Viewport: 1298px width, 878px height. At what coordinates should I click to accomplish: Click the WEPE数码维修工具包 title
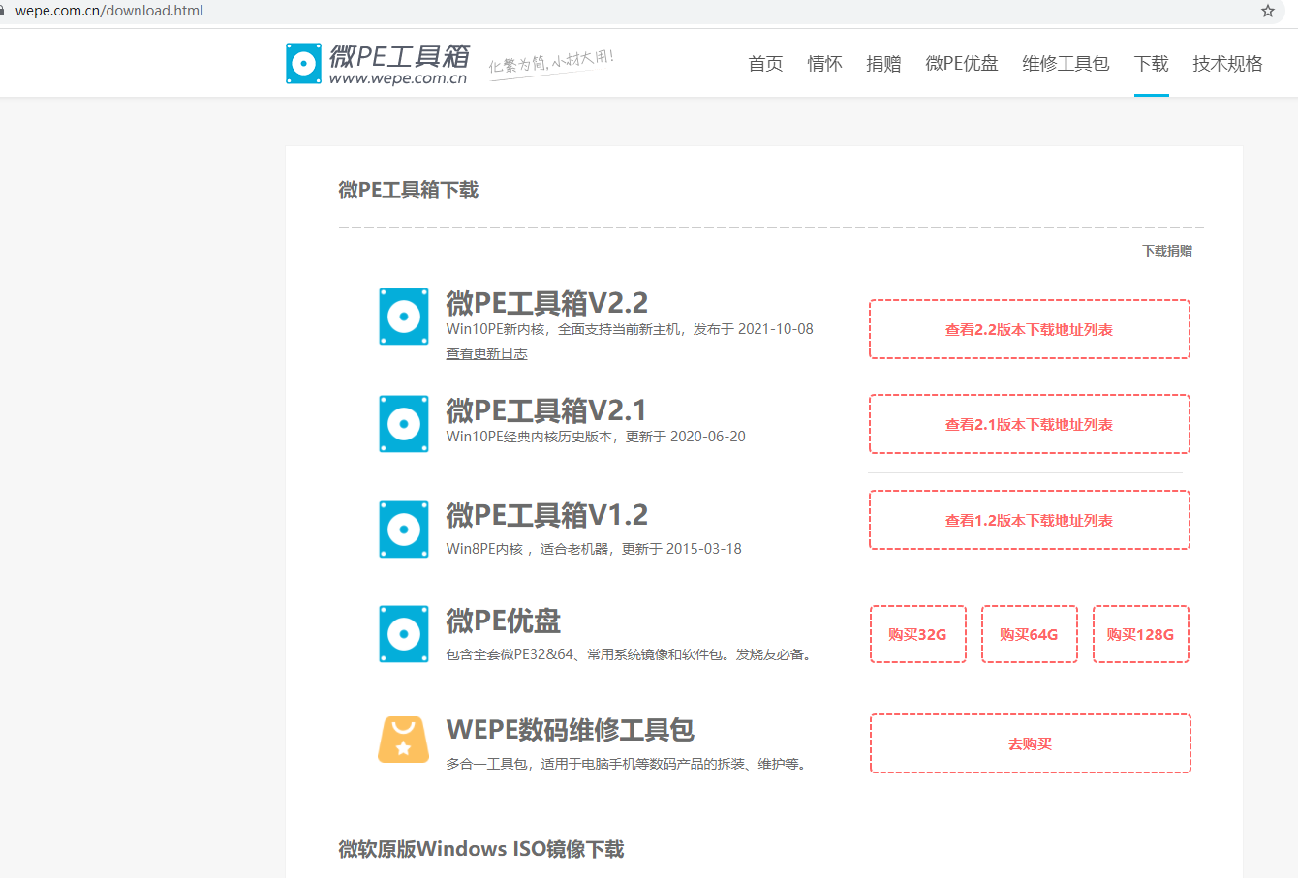[571, 730]
